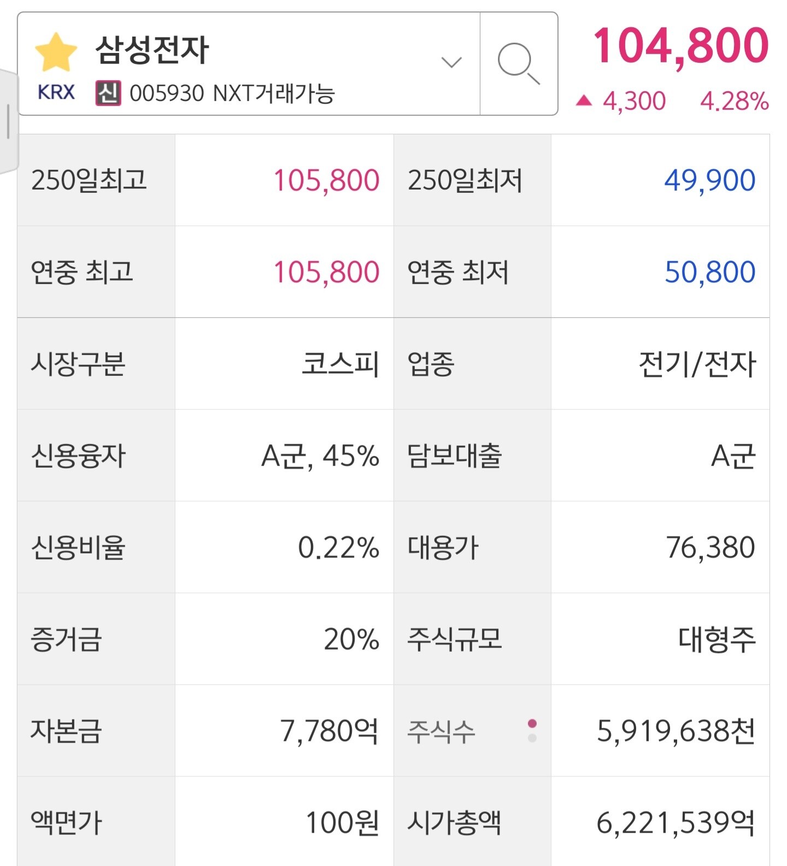
Task: Pull out the left side drawer handle
Action: (8, 121)
